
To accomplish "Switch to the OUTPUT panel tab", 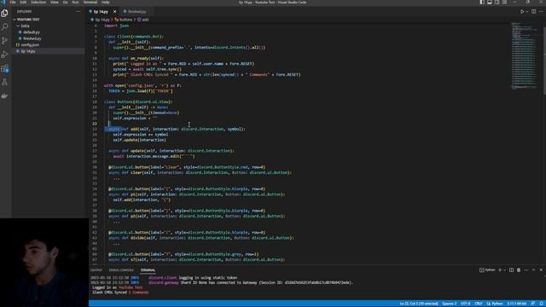I will (96, 270).
